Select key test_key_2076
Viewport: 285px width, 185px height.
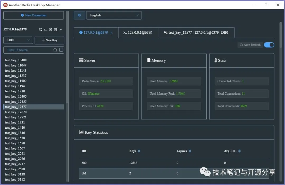[34, 159]
